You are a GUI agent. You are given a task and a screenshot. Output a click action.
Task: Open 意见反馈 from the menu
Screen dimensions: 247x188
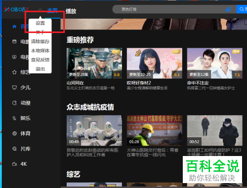(40, 60)
